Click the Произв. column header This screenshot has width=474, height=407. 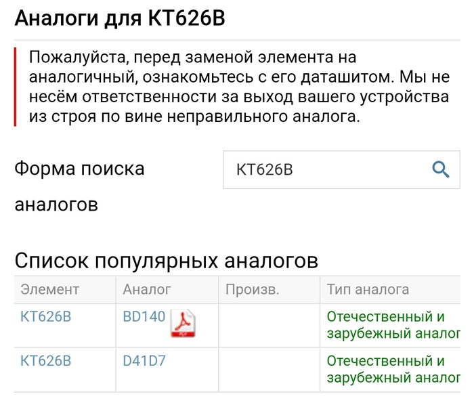(253, 289)
